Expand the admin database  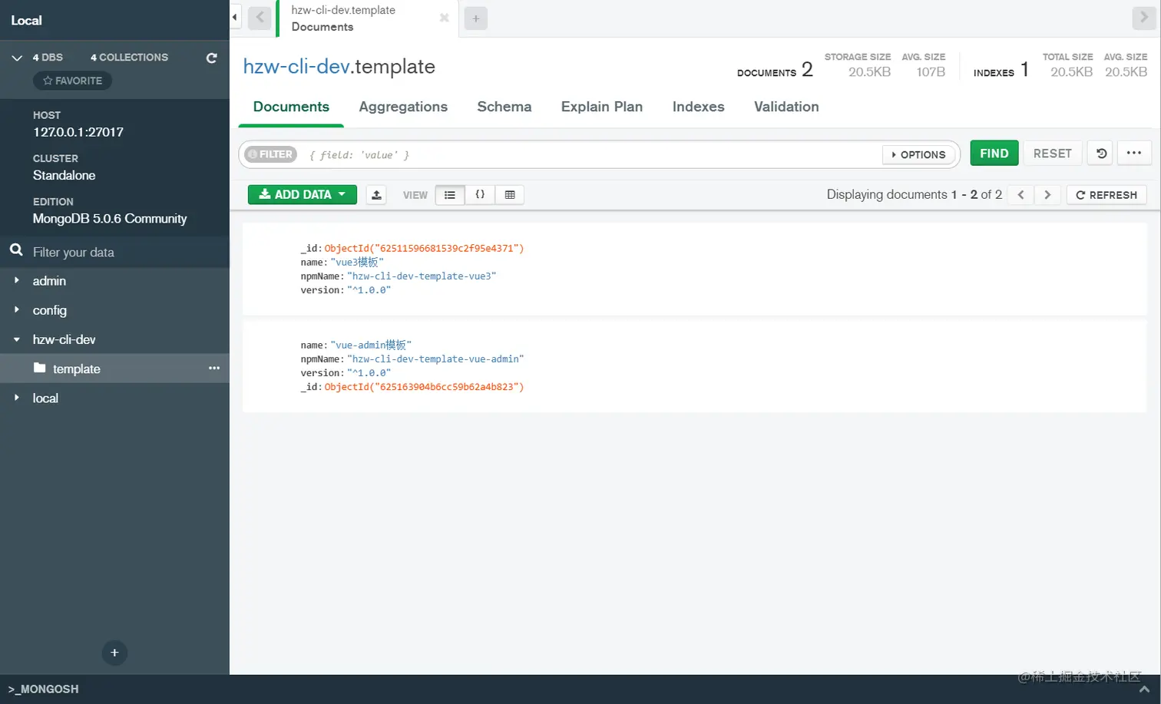(17, 281)
